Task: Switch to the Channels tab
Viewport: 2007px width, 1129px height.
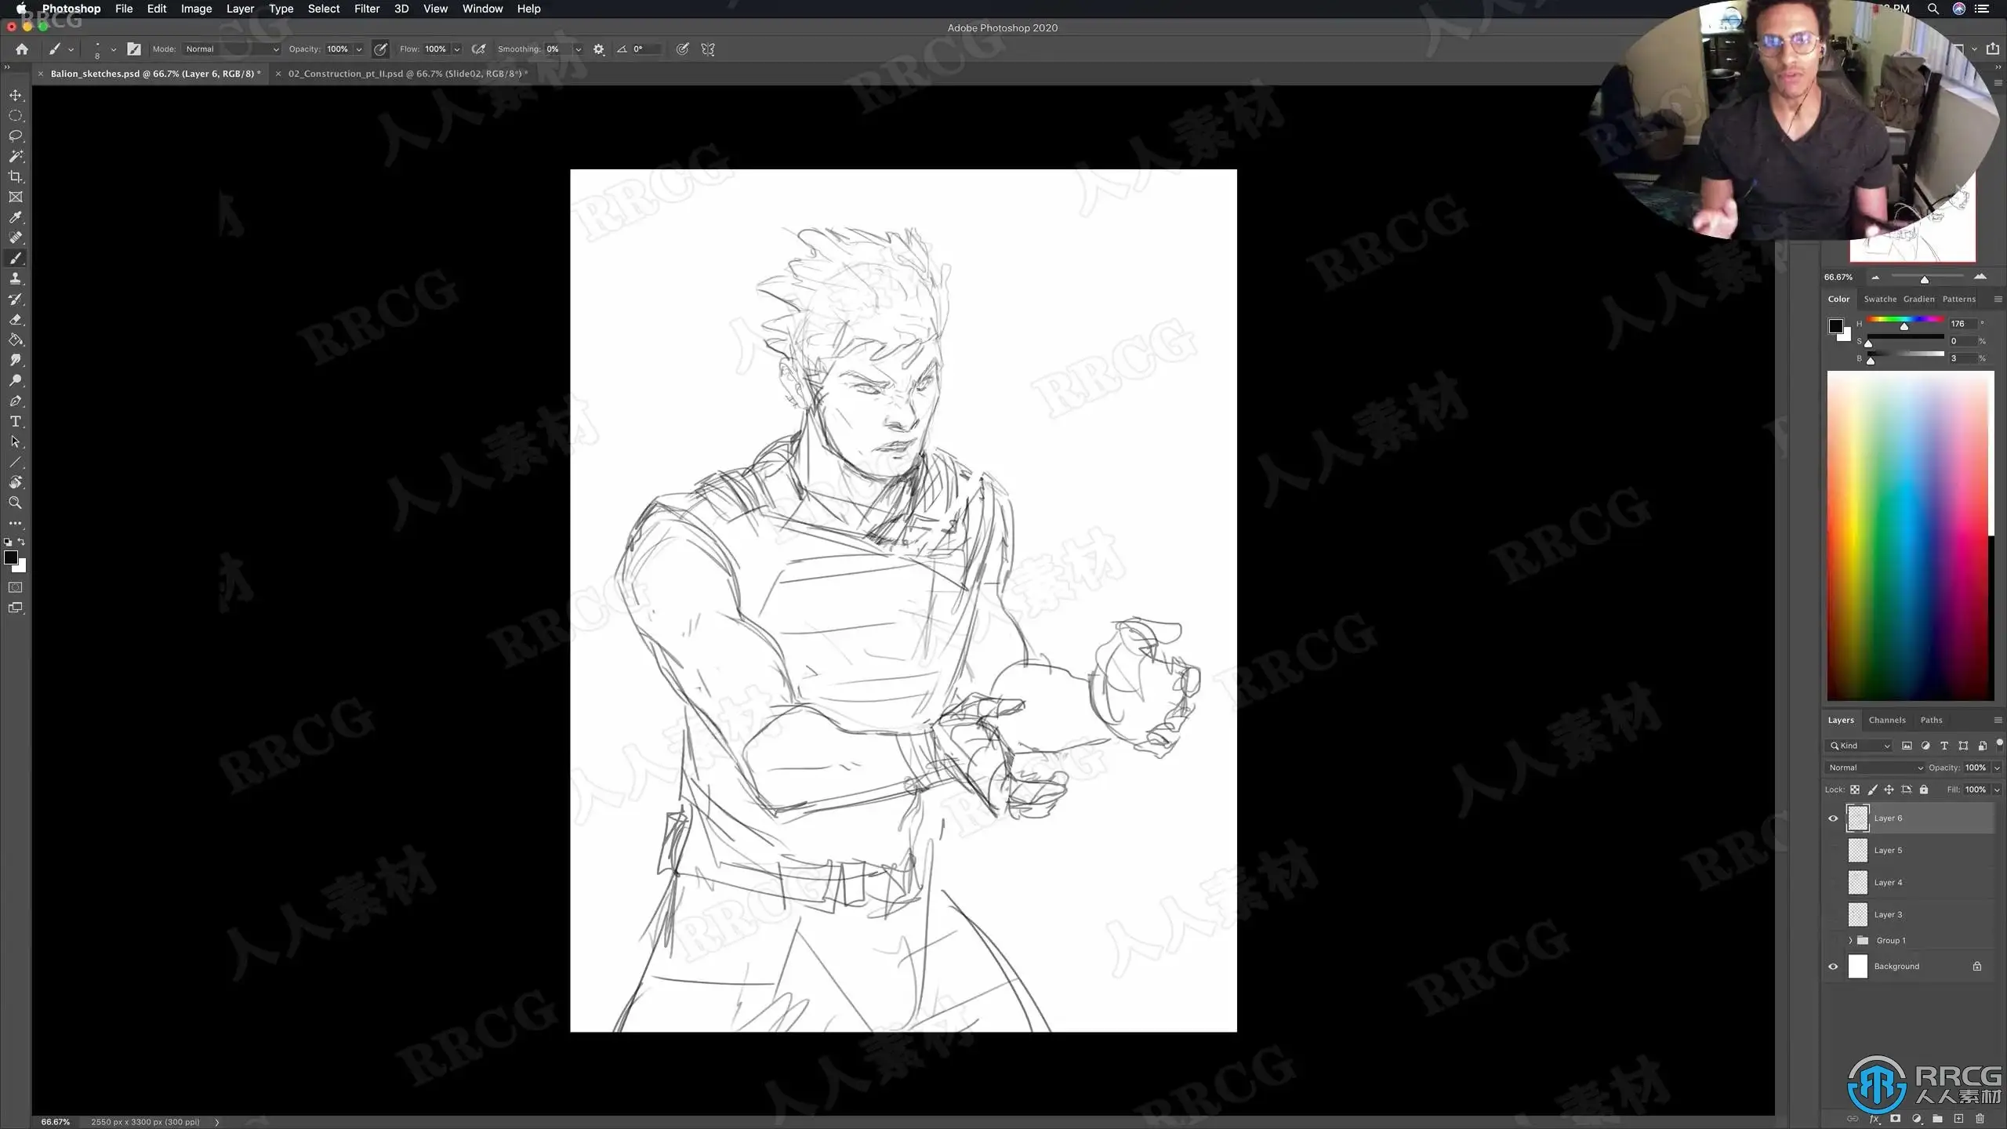Action: point(1886,720)
